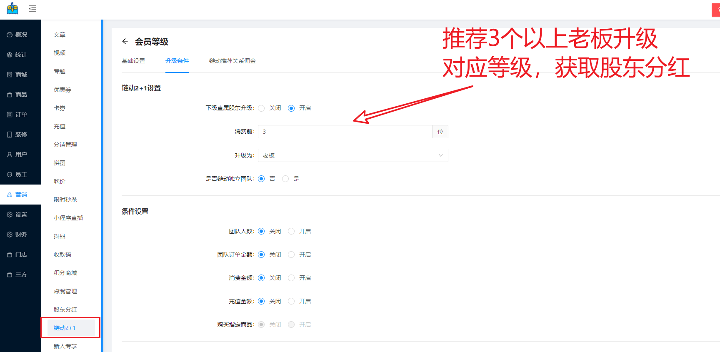Enable 开启 for 团队人数 condition

(x=291, y=231)
